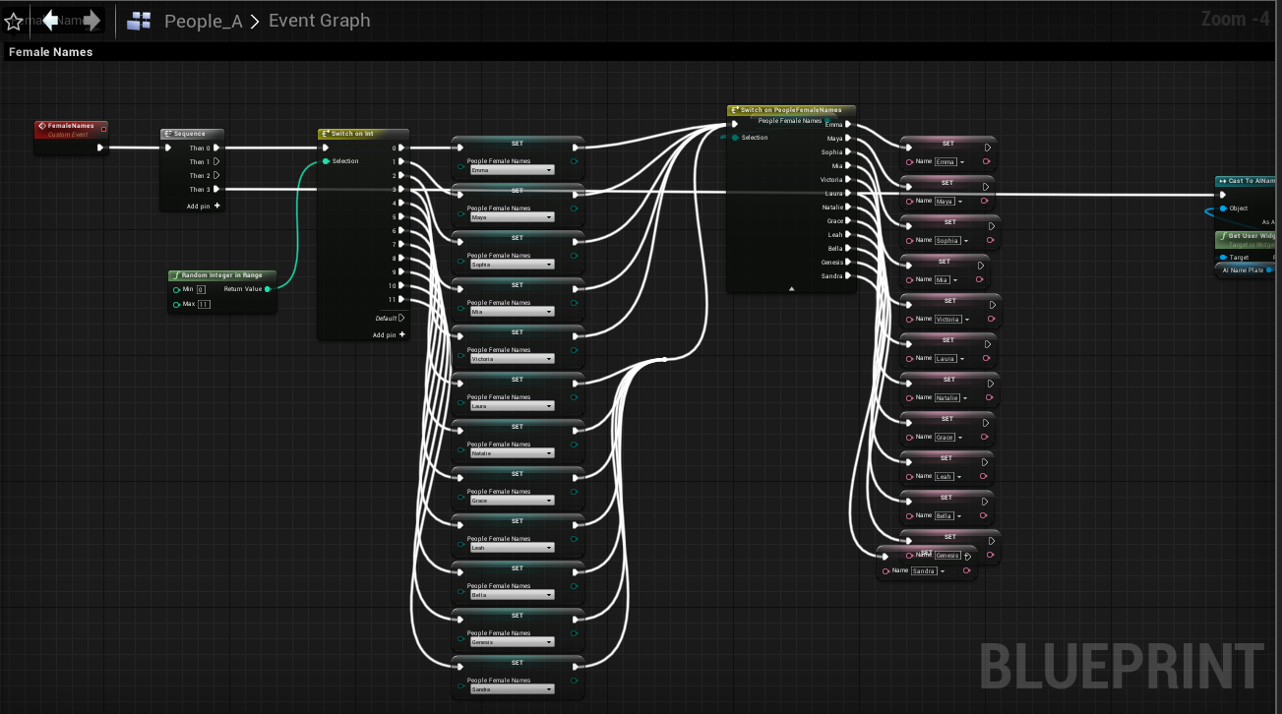
Task: Select the Sequence node header
Action: pyautogui.click(x=192, y=134)
